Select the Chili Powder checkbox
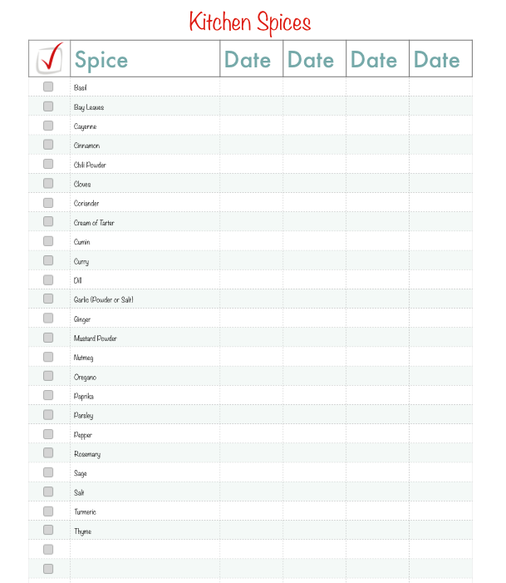Image resolution: width=506 pixels, height=583 pixels. coord(48,164)
